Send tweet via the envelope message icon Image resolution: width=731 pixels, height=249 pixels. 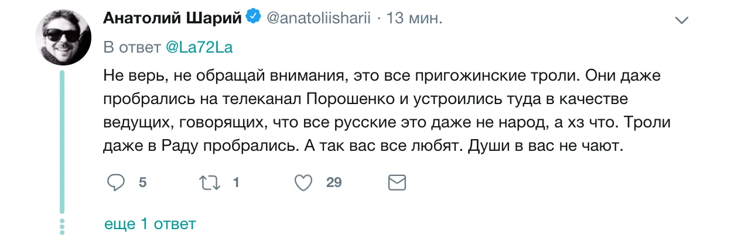point(397,183)
